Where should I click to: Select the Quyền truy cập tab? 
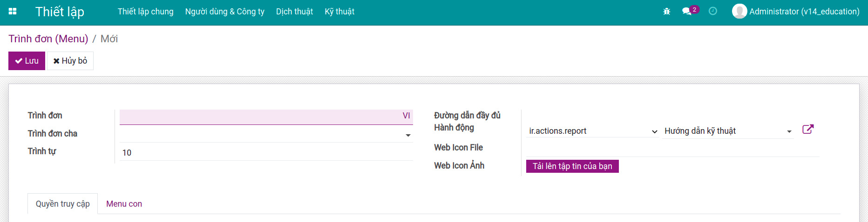[62, 204]
